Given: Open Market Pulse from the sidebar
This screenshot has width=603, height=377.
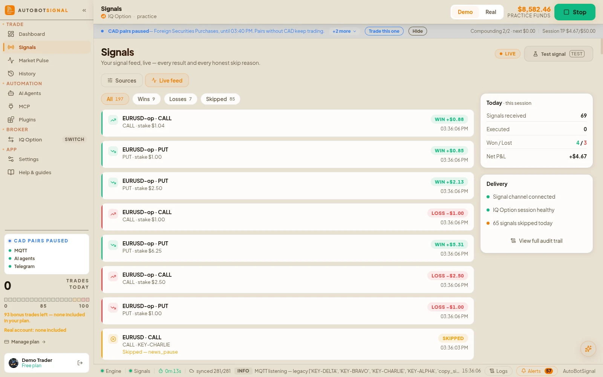Looking at the screenshot, I should click(47, 60).
